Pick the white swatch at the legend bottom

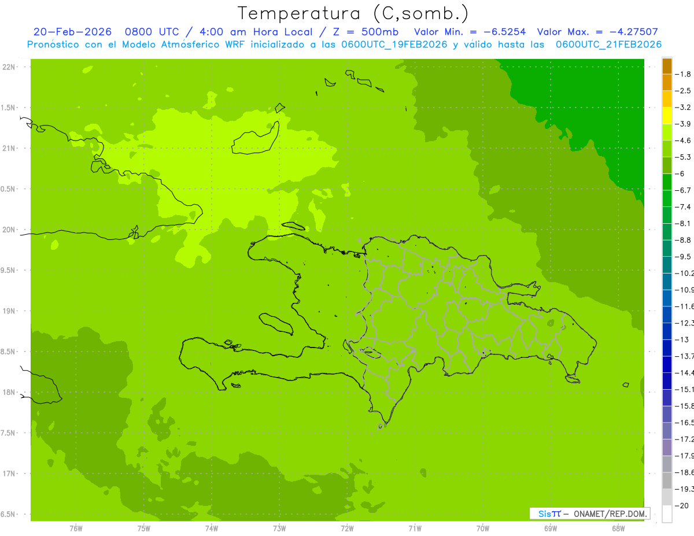tap(667, 514)
